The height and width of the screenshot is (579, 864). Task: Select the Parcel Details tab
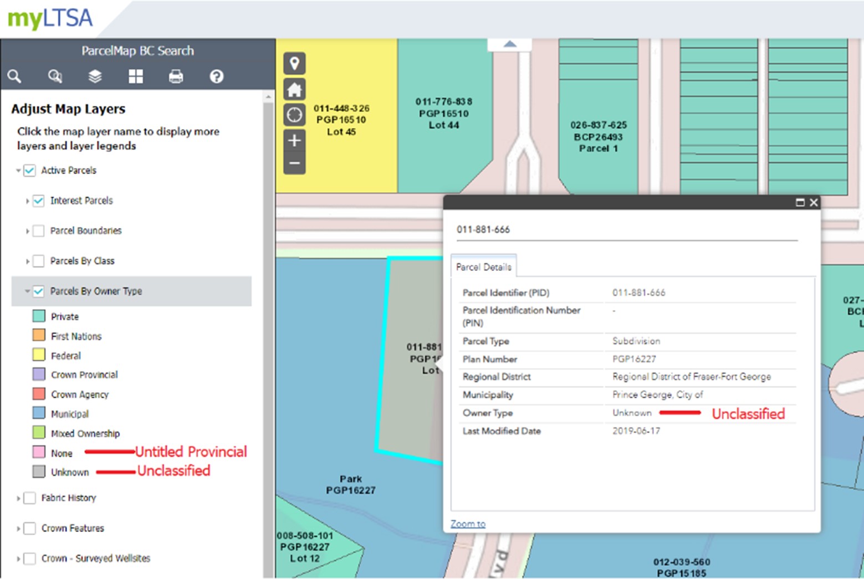(x=484, y=267)
